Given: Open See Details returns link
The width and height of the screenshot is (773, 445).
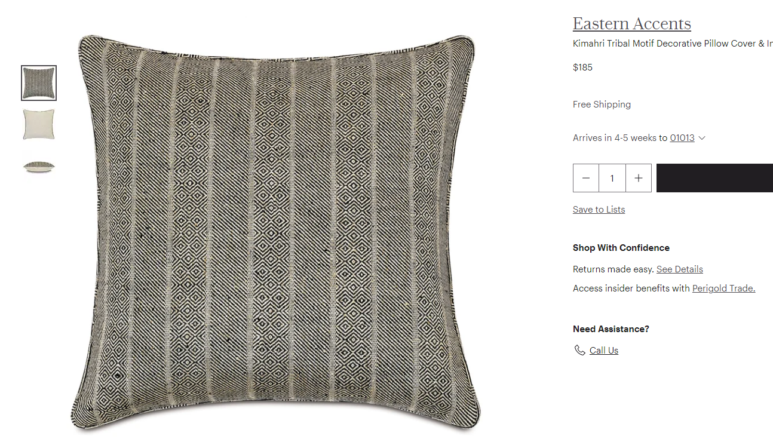Looking at the screenshot, I should pos(680,269).
